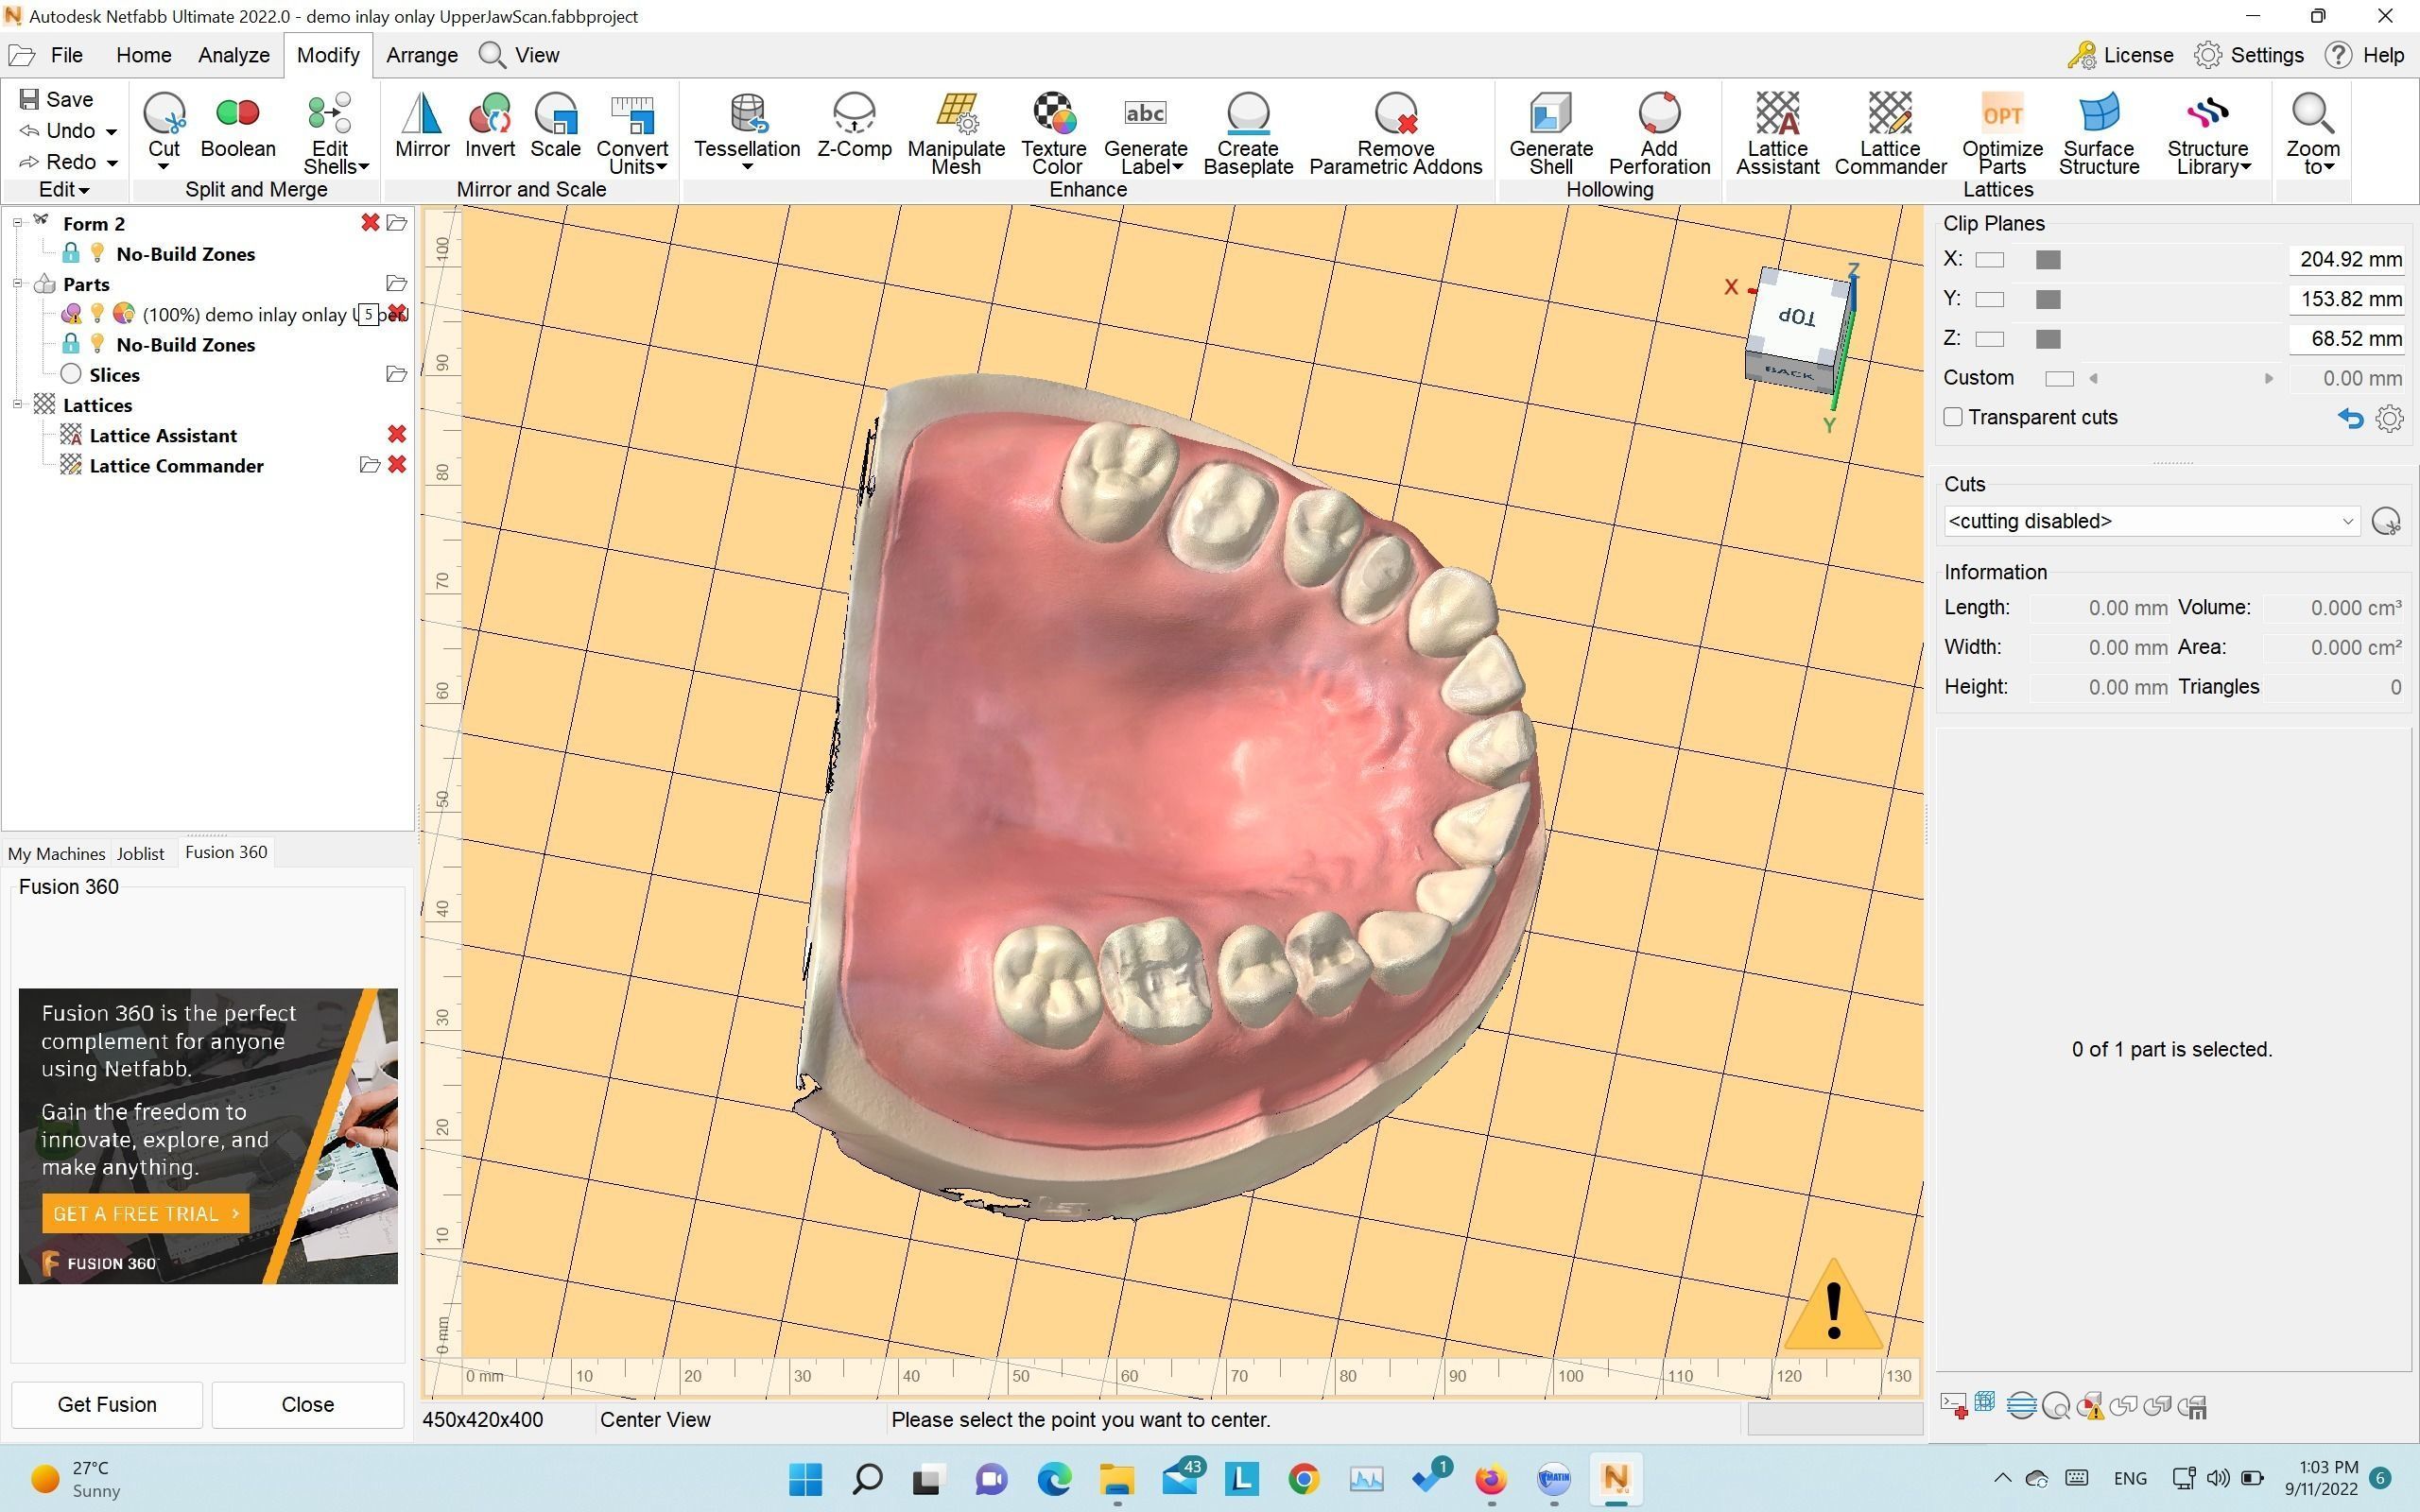Invert the selected part

[490, 127]
